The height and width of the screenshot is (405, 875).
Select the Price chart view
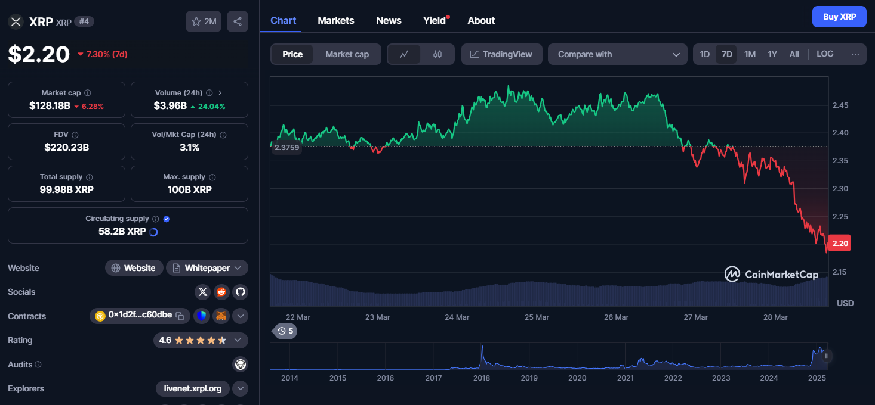292,54
